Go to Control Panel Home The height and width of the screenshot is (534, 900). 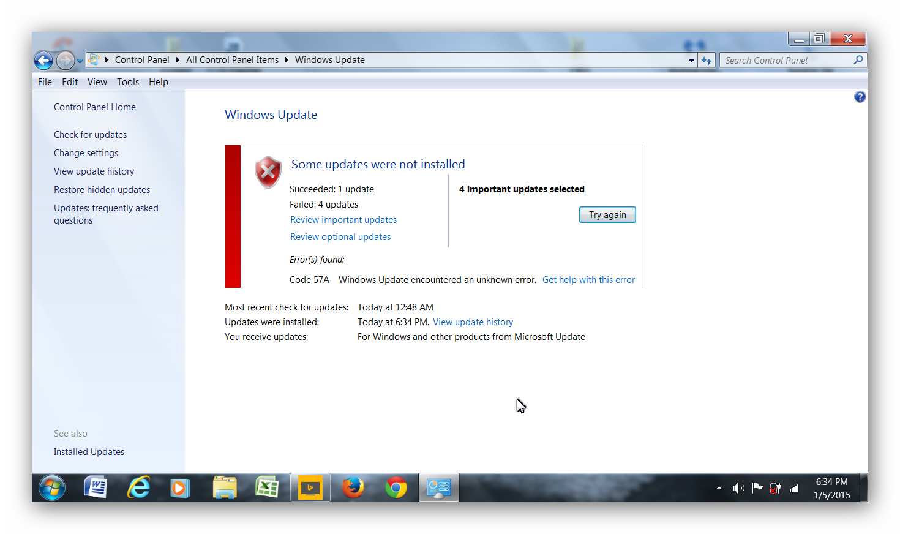[95, 107]
